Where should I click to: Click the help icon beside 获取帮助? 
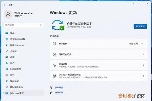[51, 88]
